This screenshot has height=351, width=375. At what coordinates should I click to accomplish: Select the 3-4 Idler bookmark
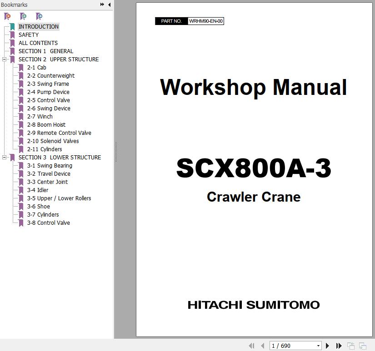point(38,190)
